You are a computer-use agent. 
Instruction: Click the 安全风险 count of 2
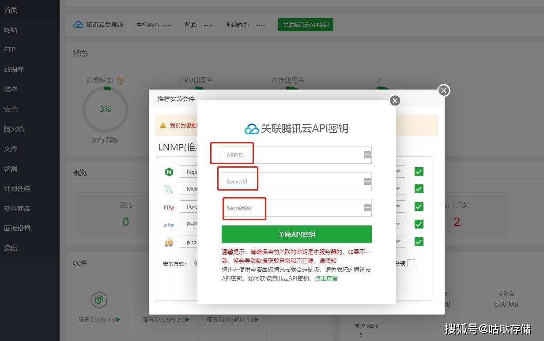[x=457, y=221]
